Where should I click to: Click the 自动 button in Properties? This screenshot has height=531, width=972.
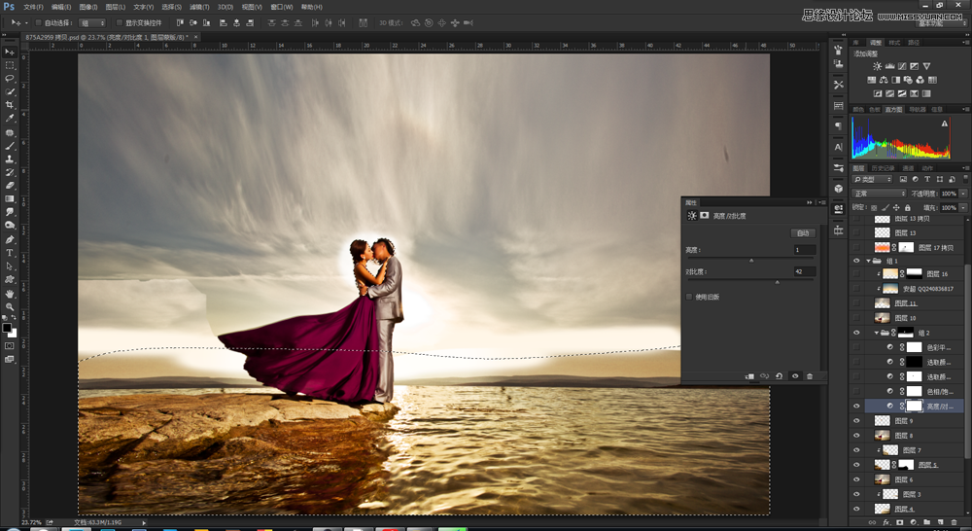[x=803, y=233]
